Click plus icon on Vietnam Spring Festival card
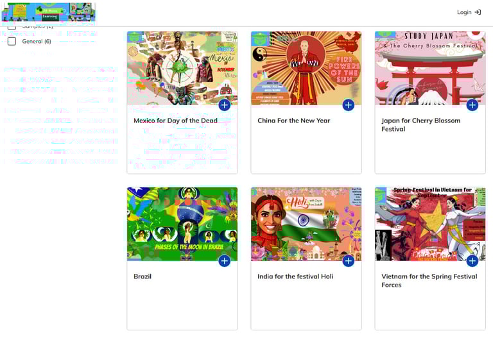 [x=472, y=261]
